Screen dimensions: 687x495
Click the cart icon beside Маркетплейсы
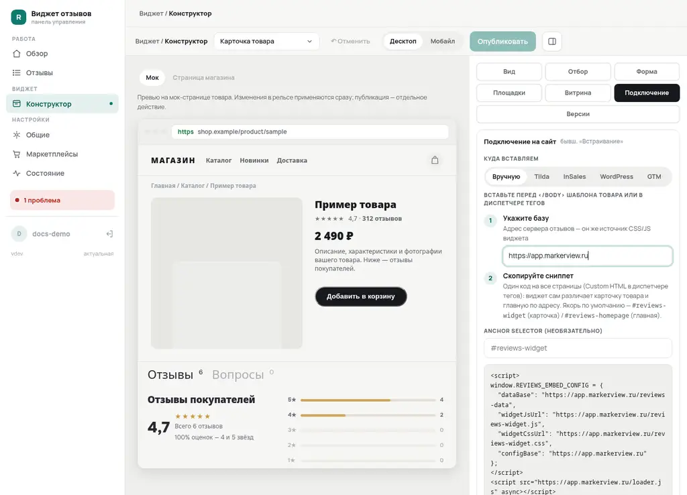(17, 154)
